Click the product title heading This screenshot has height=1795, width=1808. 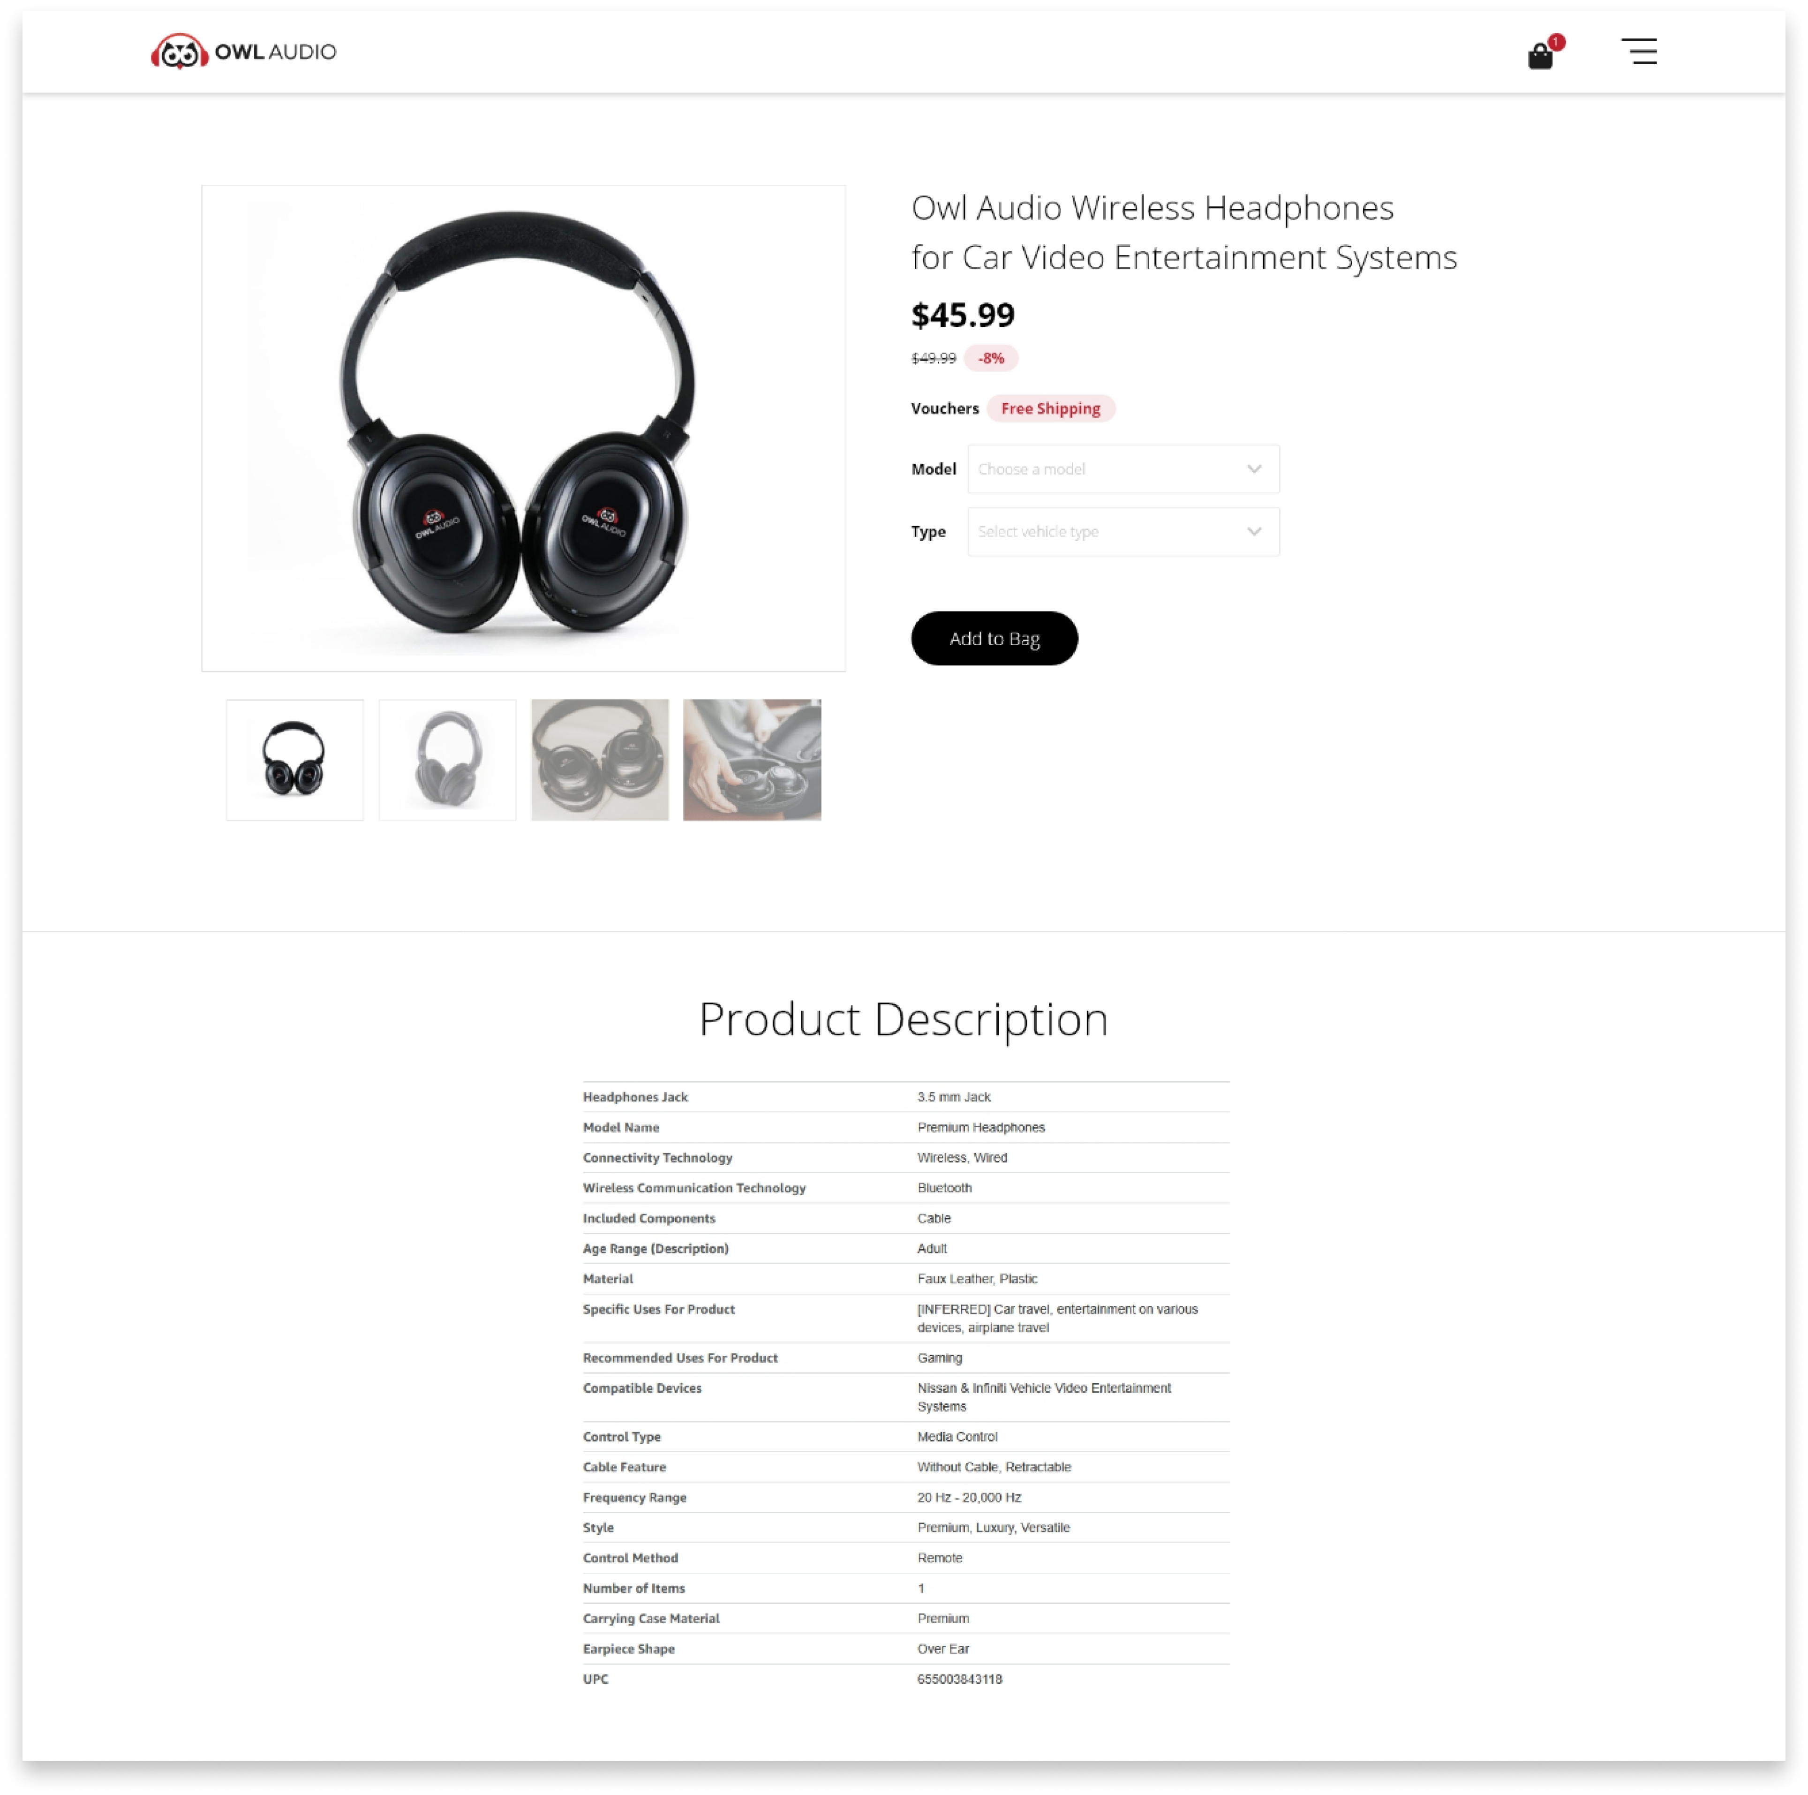[1184, 232]
